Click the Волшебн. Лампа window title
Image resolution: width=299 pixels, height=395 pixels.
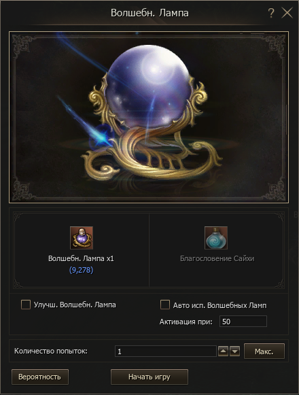pos(149,13)
